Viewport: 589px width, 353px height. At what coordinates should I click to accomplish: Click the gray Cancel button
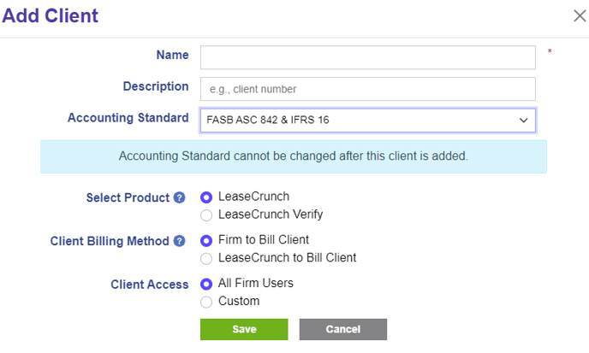[343, 329]
